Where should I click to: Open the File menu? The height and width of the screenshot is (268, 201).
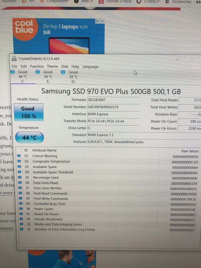click(x=14, y=66)
